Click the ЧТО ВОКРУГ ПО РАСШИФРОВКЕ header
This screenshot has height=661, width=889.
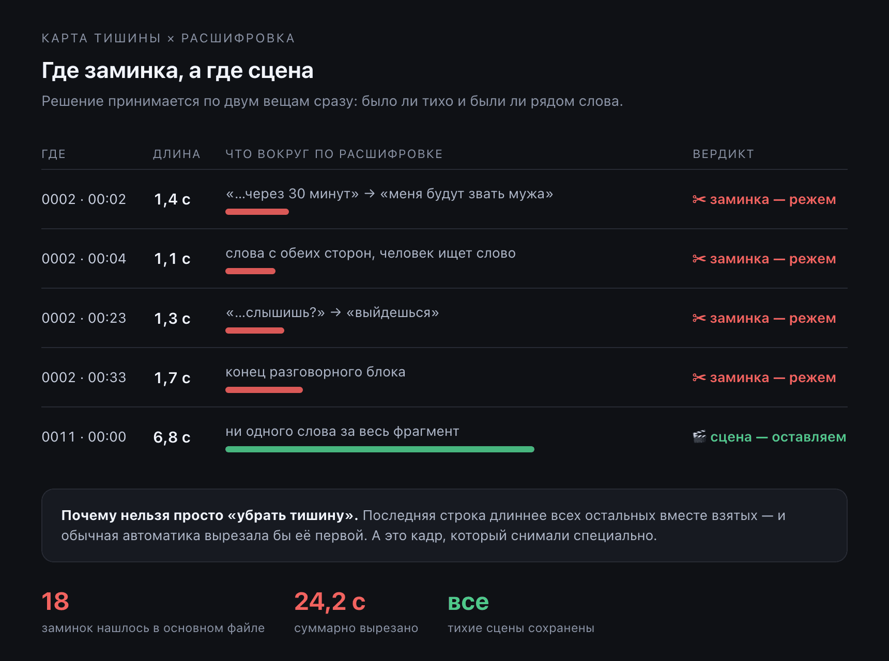pos(334,154)
